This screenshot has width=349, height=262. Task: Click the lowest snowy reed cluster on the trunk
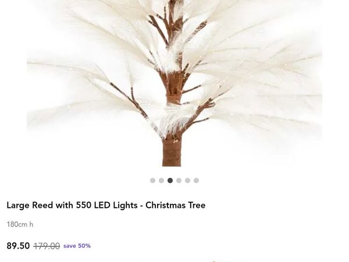pyautogui.click(x=170, y=122)
